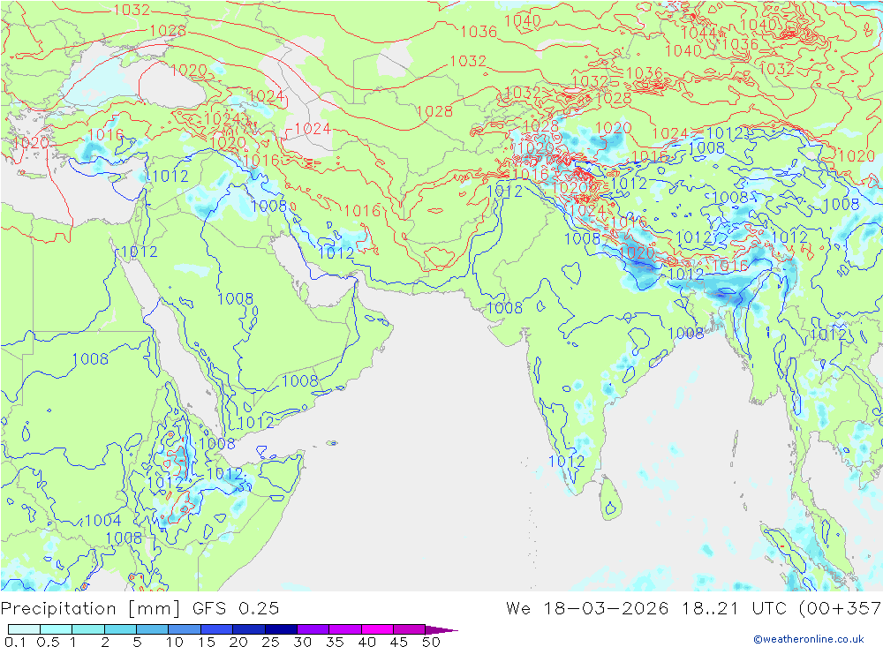Pick the 25–30 mm navy legend swatch

click(x=281, y=629)
